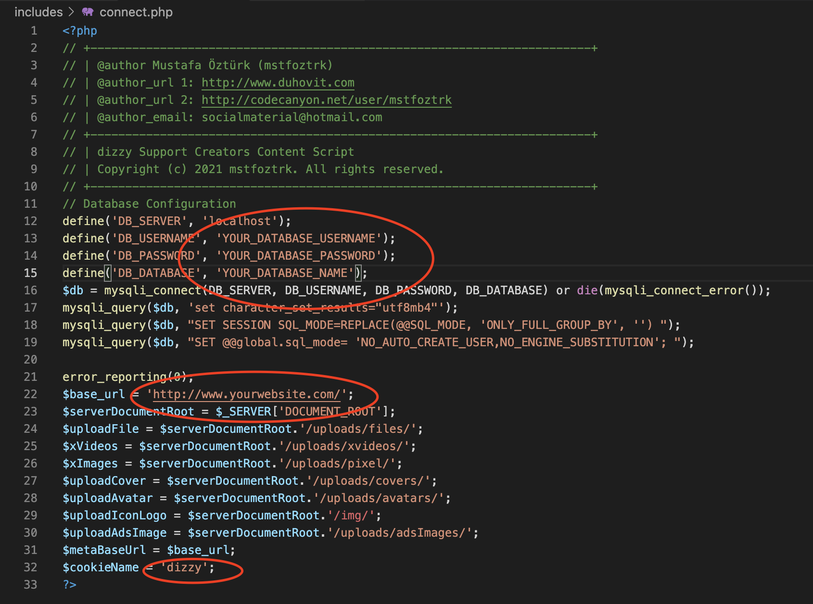This screenshot has height=604, width=813.
Task: Click the mysqli_connect function call
Action: click(x=153, y=290)
